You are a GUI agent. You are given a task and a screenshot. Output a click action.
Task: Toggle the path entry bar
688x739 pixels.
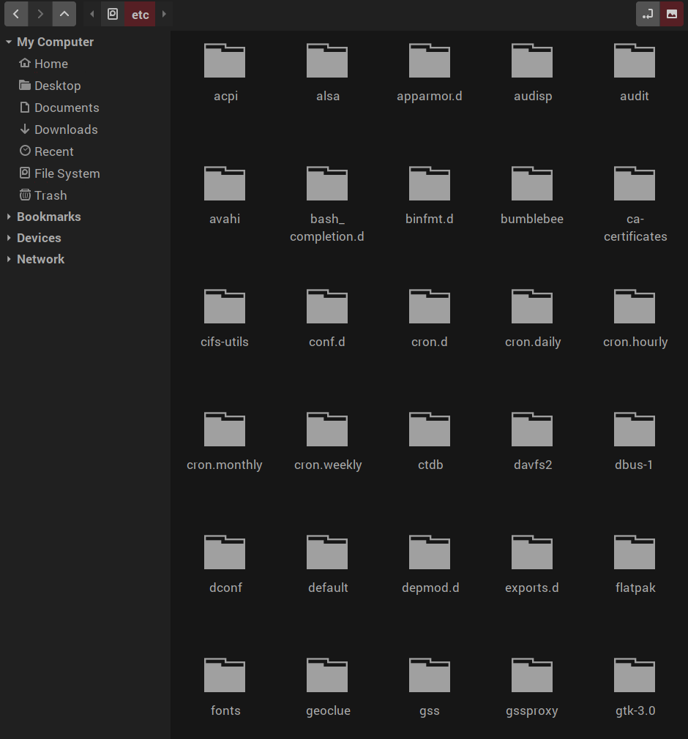[647, 14]
